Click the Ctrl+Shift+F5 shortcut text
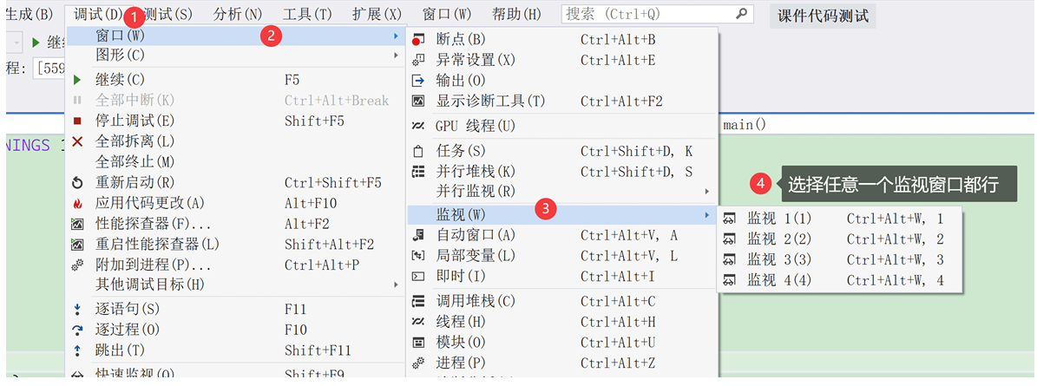The image size is (1037, 386). tap(332, 182)
